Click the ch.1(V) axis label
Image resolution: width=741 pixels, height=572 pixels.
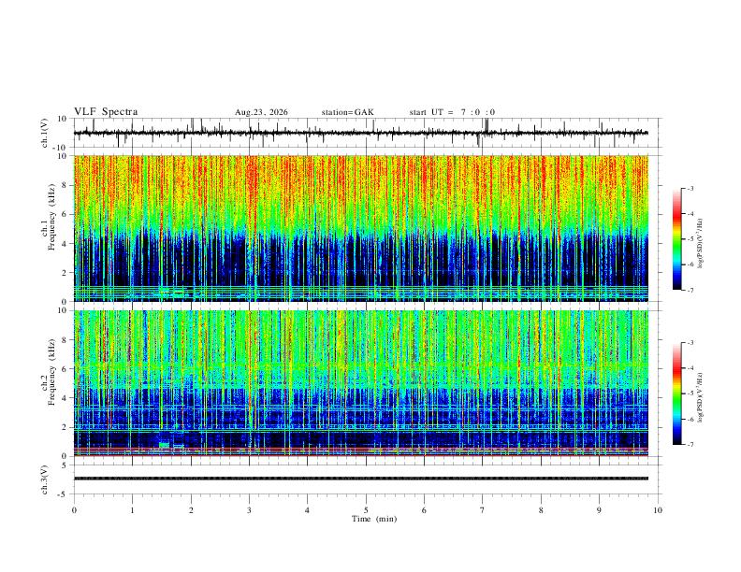(x=45, y=133)
